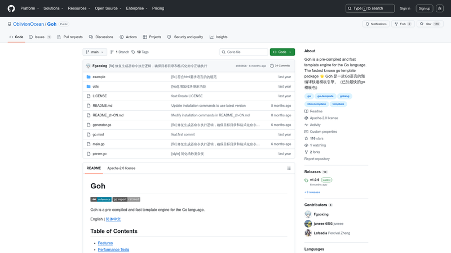Click the Sign up button
The width and height of the screenshot is (451, 253).
click(425, 8)
